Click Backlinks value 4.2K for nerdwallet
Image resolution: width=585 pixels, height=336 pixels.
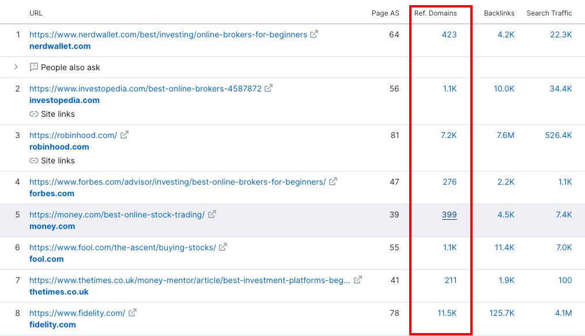point(506,35)
